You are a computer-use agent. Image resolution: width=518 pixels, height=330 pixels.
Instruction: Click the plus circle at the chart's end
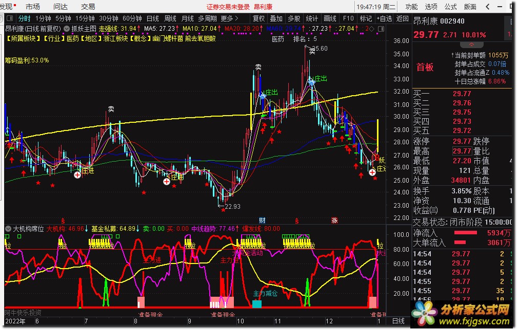pyautogui.click(x=372, y=172)
